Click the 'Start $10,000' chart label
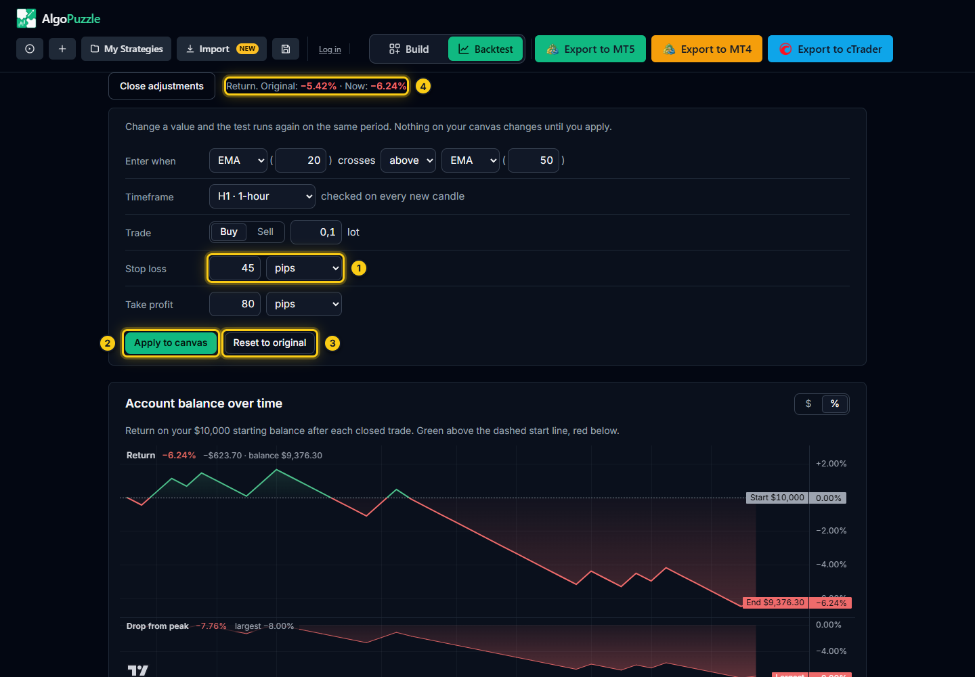 [x=777, y=498]
